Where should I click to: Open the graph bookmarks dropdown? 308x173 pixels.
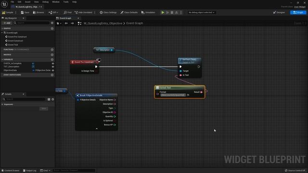click(x=59, y=24)
